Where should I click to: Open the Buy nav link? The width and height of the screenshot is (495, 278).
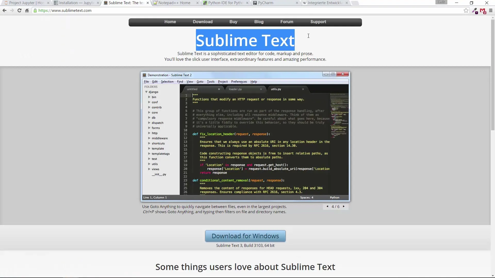point(233,22)
